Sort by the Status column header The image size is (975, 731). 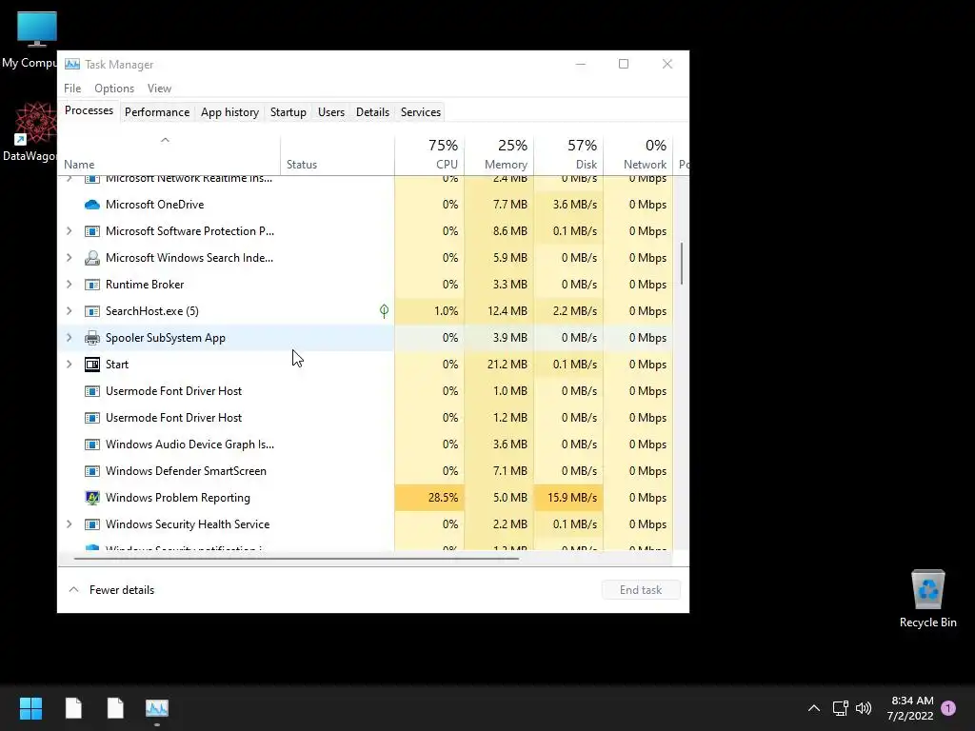point(337,154)
